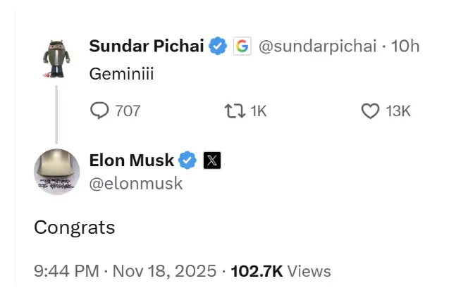The image size is (468, 288).
Task: Open the "Geminiii" post text
Action: (x=121, y=73)
